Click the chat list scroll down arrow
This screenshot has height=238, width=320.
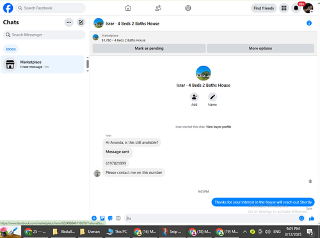88,71
